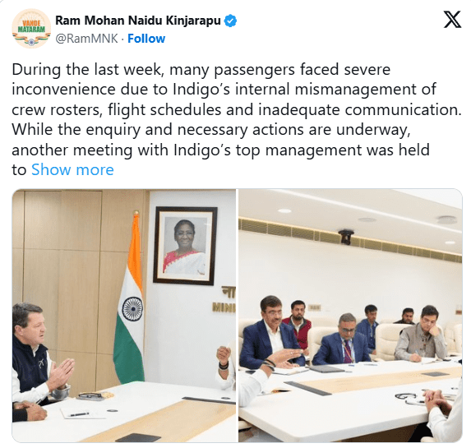Open the right photo of seated attendees
This screenshot has height=448, width=471.
click(x=350, y=316)
